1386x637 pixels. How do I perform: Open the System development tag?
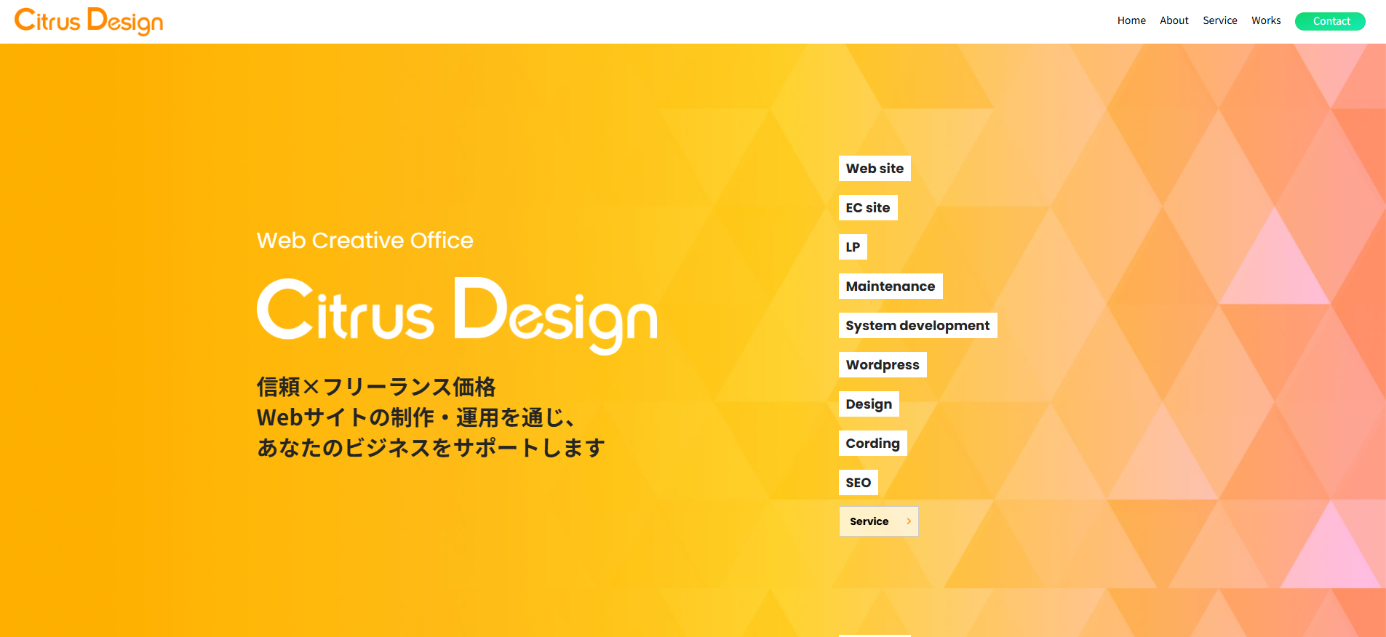pos(917,326)
